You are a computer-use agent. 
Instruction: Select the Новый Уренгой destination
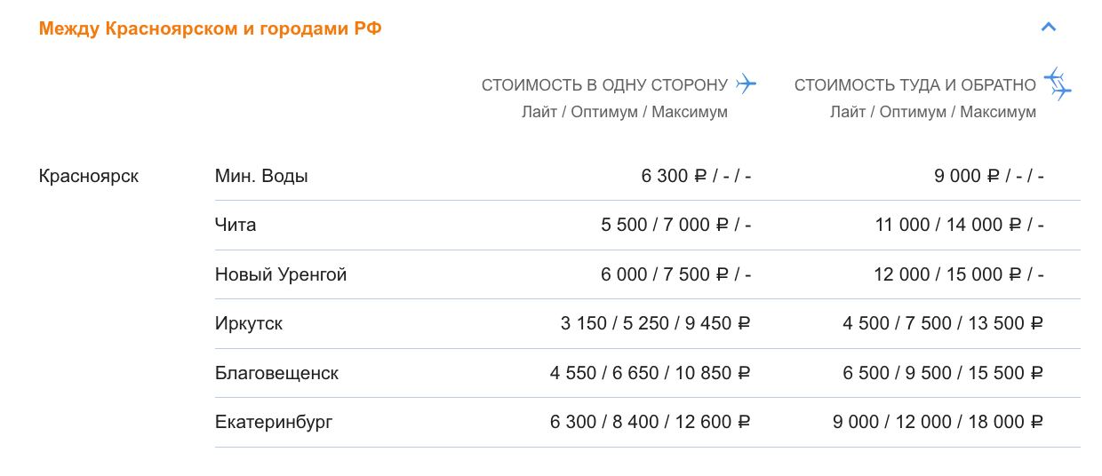click(281, 274)
